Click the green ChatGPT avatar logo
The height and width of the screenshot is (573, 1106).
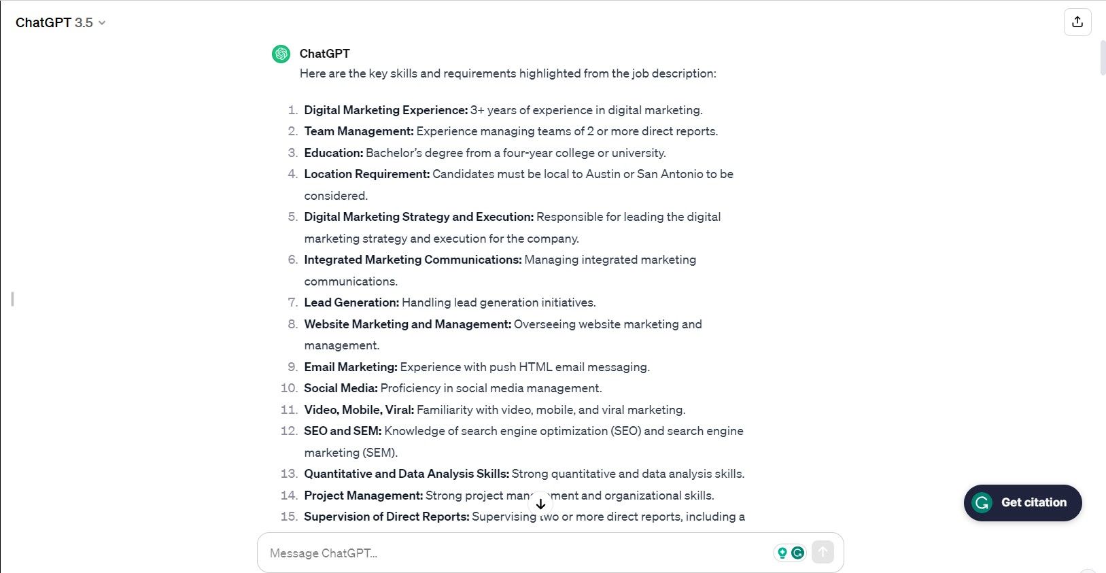click(281, 54)
